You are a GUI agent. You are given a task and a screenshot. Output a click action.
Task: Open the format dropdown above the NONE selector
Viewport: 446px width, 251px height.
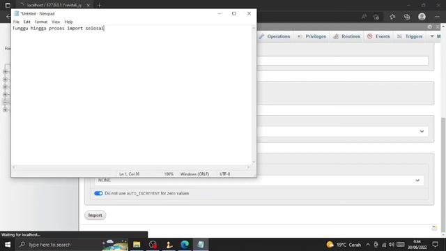click(343, 131)
